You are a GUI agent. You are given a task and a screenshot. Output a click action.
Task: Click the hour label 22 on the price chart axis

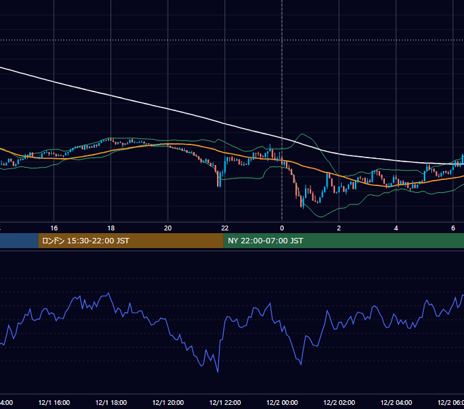(225, 228)
